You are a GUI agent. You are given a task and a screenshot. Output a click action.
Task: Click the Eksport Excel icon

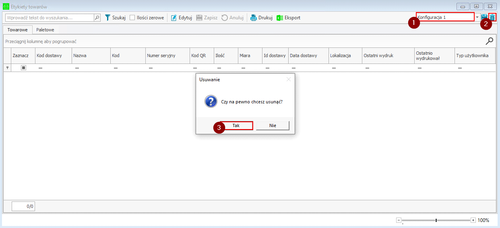(x=280, y=18)
